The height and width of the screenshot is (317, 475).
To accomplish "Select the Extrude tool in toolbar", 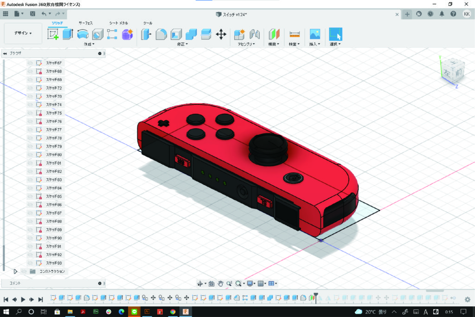I will (68, 34).
